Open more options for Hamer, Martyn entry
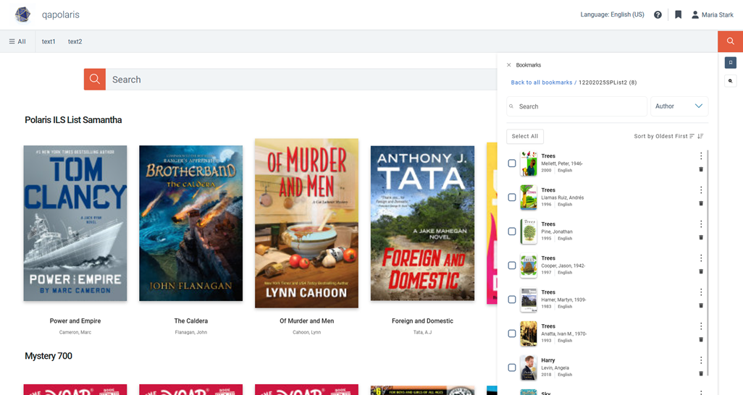The width and height of the screenshot is (743, 395). [701, 292]
